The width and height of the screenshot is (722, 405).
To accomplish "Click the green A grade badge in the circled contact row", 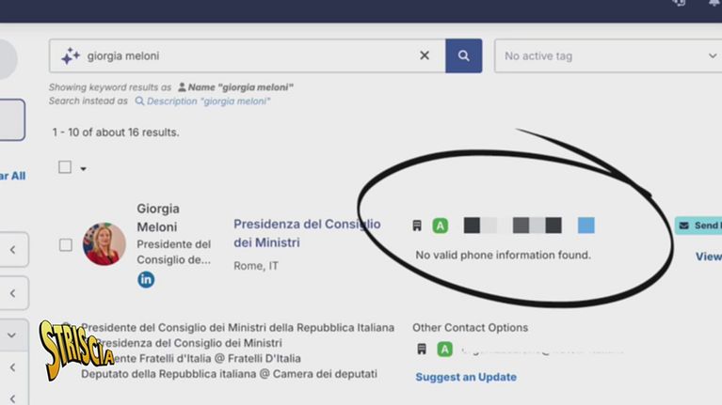I will click(440, 226).
